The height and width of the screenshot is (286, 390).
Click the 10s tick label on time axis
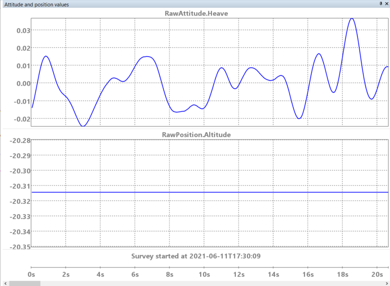pyautogui.click(x=204, y=275)
